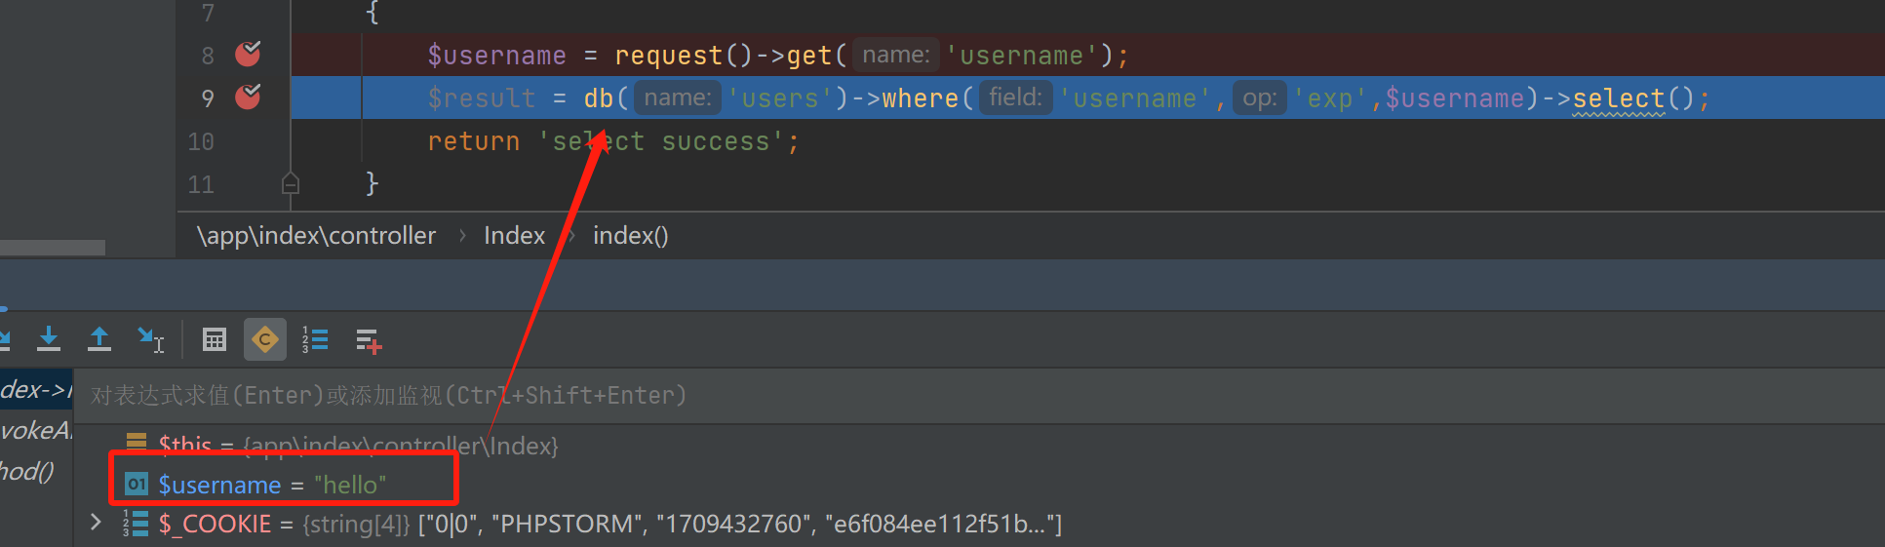Click the select() method call on line 9
The width and height of the screenshot is (1885, 547).
point(1618,98)
